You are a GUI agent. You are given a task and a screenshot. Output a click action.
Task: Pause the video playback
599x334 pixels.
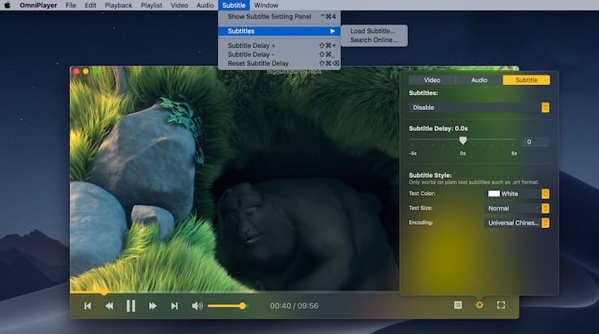(130, 306)
